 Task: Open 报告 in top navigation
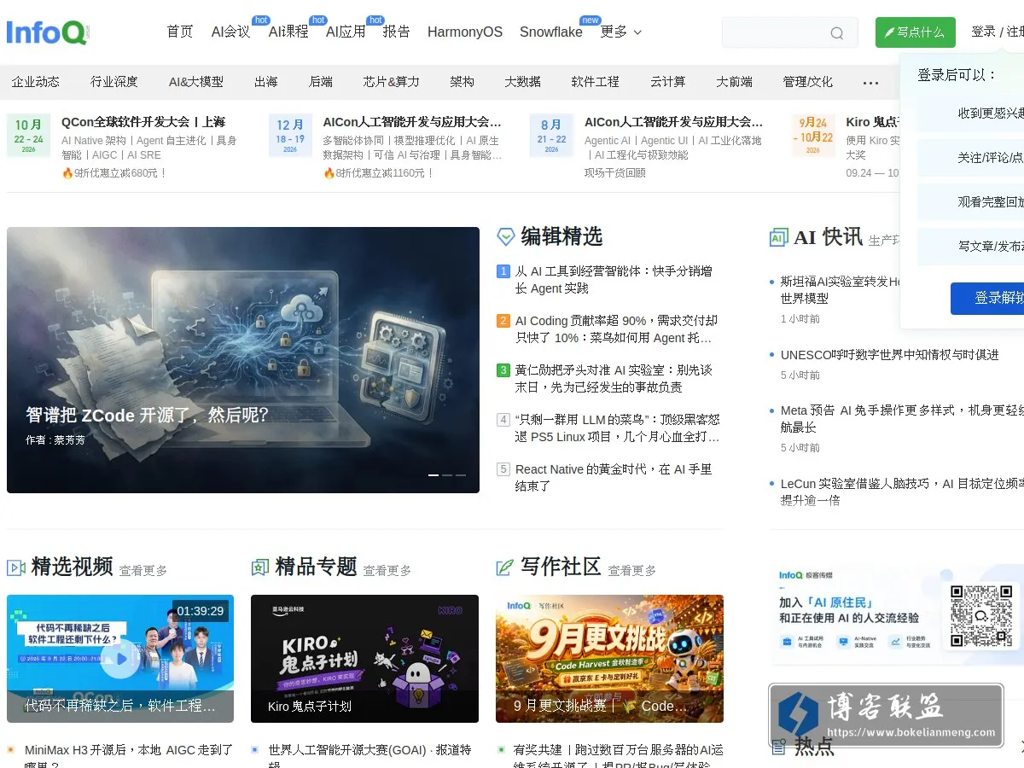point(397,32)
